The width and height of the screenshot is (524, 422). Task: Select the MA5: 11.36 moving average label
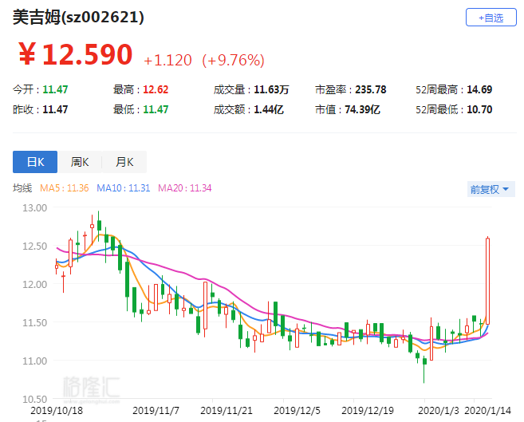[x=64, y=188]
